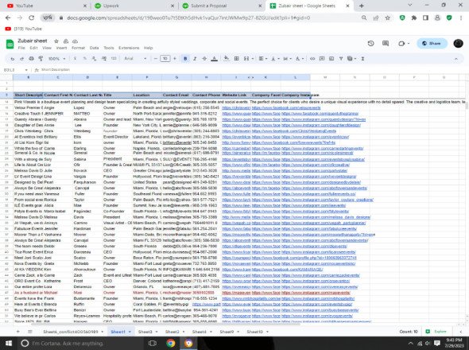The width and height of the screenshot is (469, 350).
Task: Expand the Sheet1 tab options arrow
Action: coord(130,332)
